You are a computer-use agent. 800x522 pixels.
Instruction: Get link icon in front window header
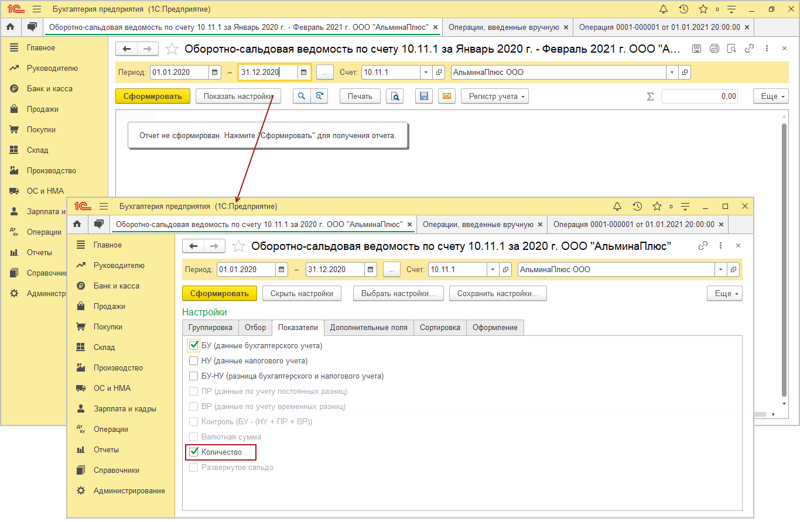703,246
